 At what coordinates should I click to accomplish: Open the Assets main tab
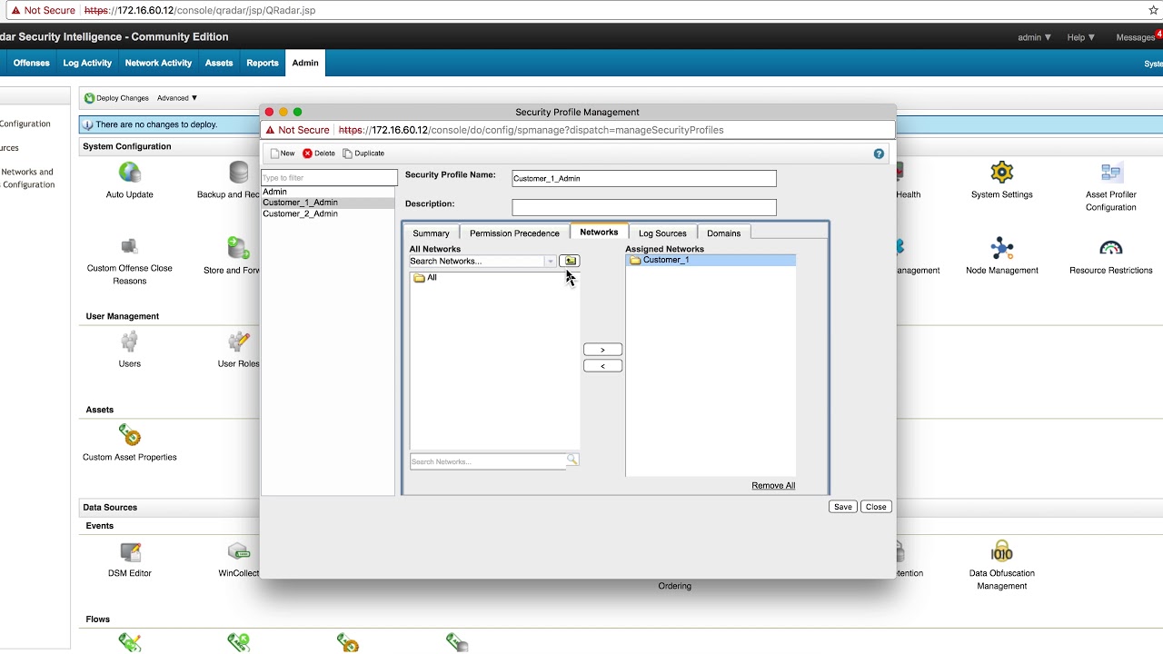[x=219, y=63]
